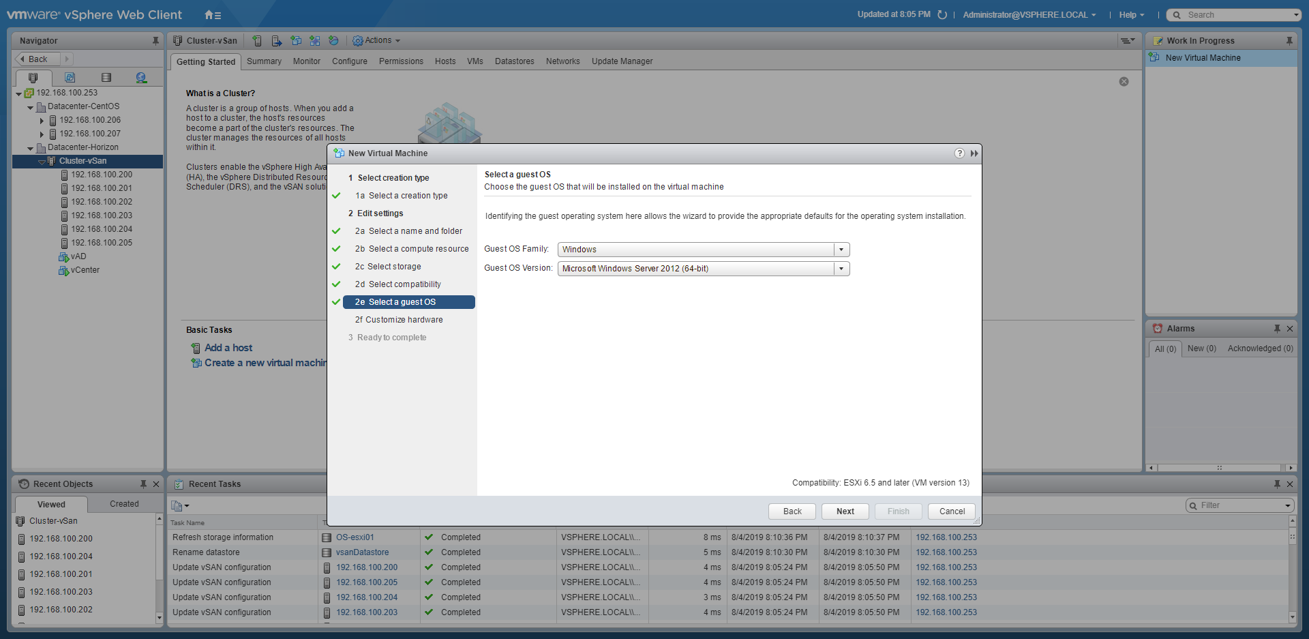The width and height of the screenshot is (1309, 639).
Task: Click the help question mark in wizard
Action: coord(959,153)
